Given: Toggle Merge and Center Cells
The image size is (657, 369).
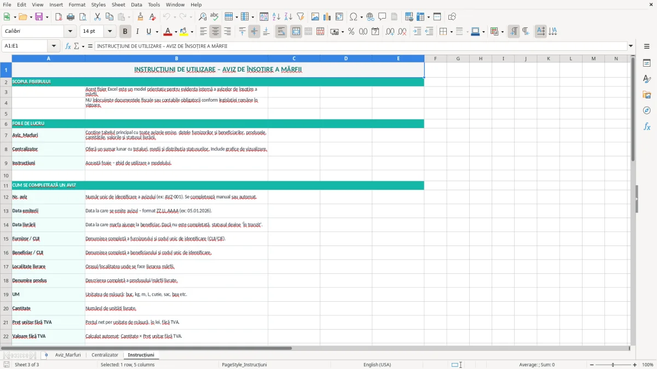Looking at the screenshot, I should pyautogui.click(x=296, y=32).
